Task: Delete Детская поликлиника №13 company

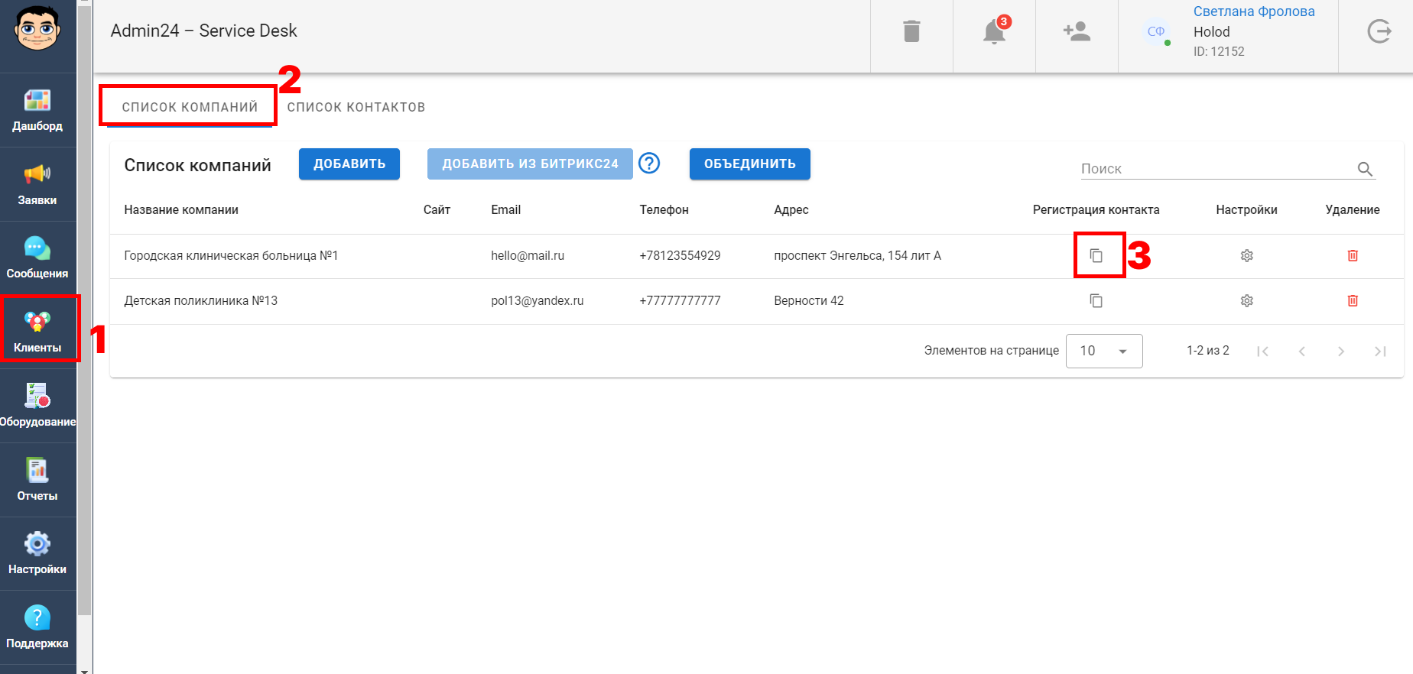Action: click(x=1353, y=301)
